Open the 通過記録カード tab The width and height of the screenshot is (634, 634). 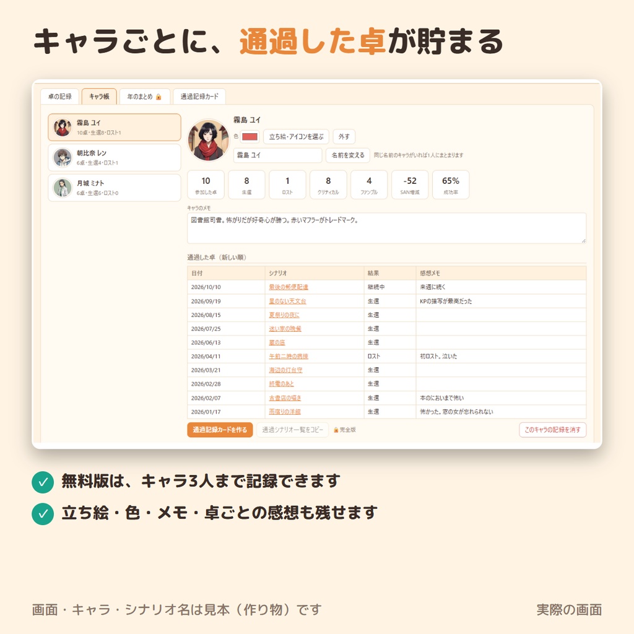coord(199,97)
